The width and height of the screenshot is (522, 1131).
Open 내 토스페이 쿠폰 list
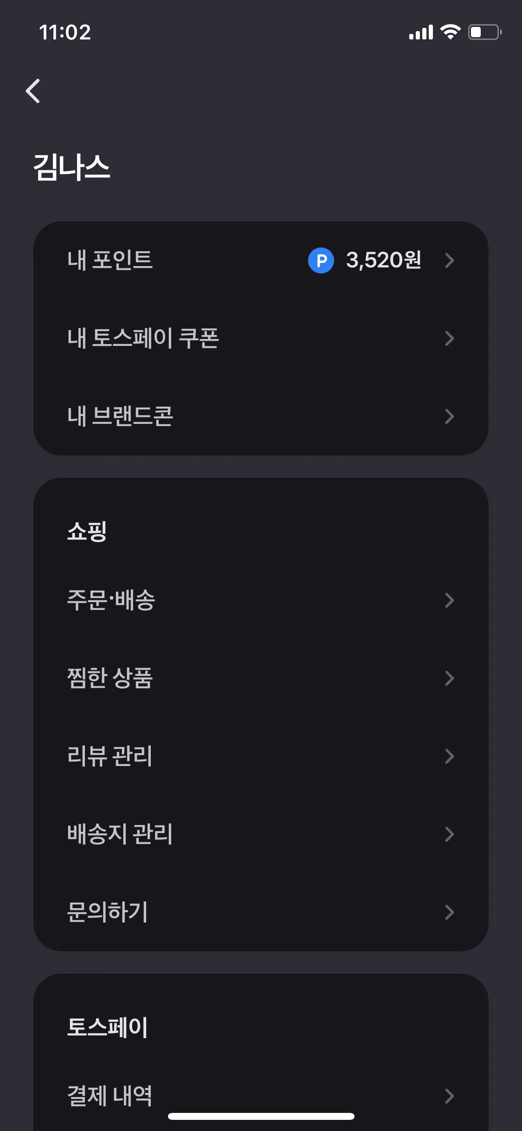pyautogui.click(x=261, y=338)
